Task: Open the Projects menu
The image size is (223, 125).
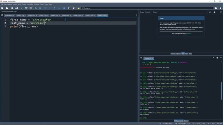Action: coord(37,5)
